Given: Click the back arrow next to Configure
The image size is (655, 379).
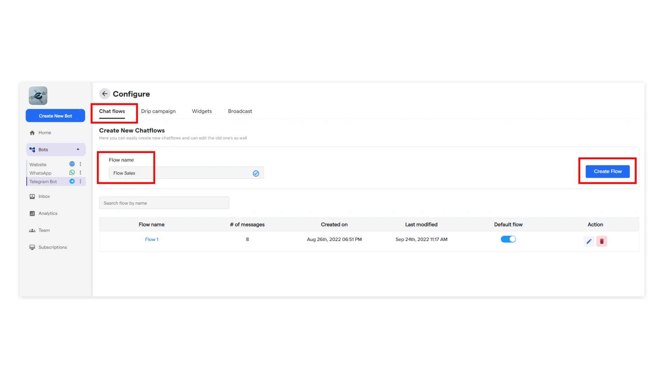Looking at the screenshot, I should [105, 94].
